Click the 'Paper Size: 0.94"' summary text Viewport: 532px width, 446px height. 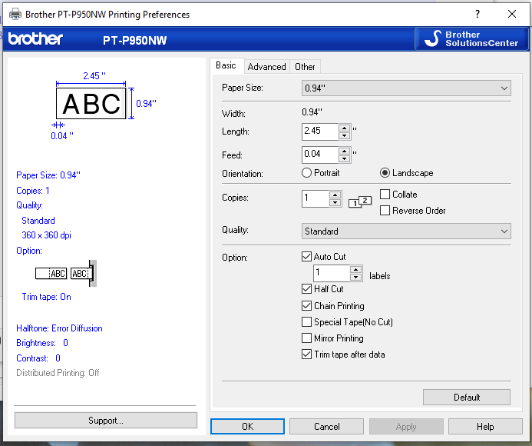click(48, 175)
